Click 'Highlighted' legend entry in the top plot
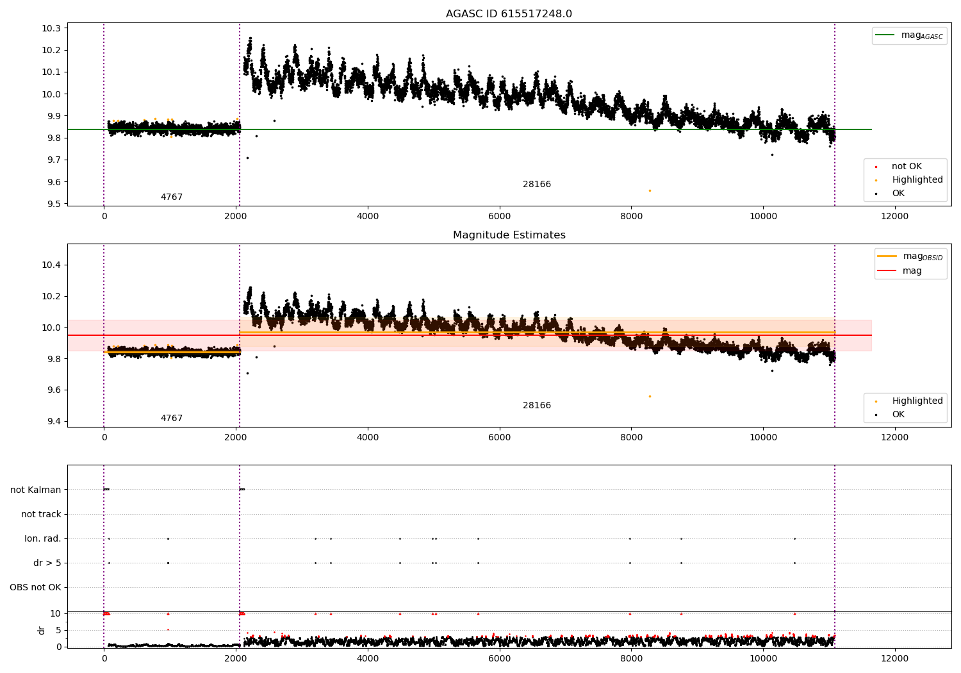The image size is (961, 673). (917, 180)
